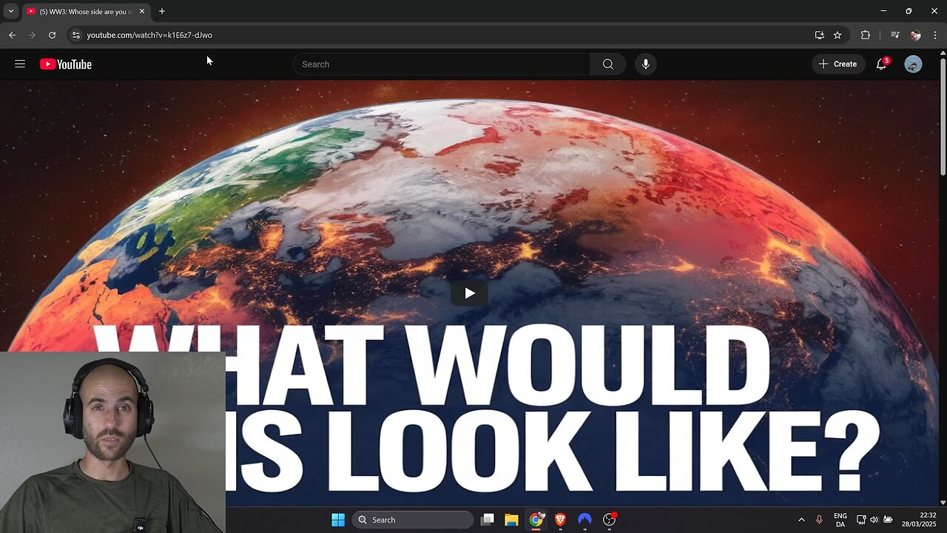Open the battery tray icon
Viewport: 947px width, 533px height.
888,520
